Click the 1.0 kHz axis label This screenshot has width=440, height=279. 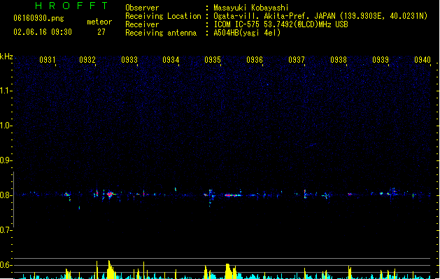point(6,126)
